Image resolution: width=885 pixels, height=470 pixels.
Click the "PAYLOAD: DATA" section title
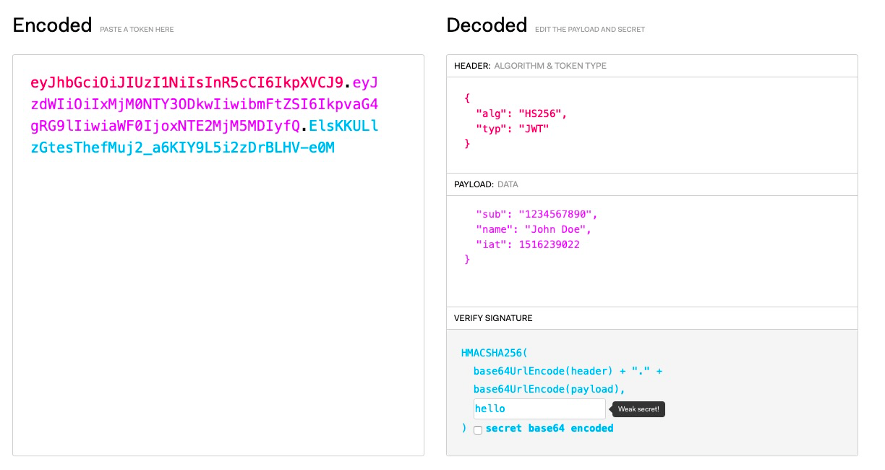486,184
